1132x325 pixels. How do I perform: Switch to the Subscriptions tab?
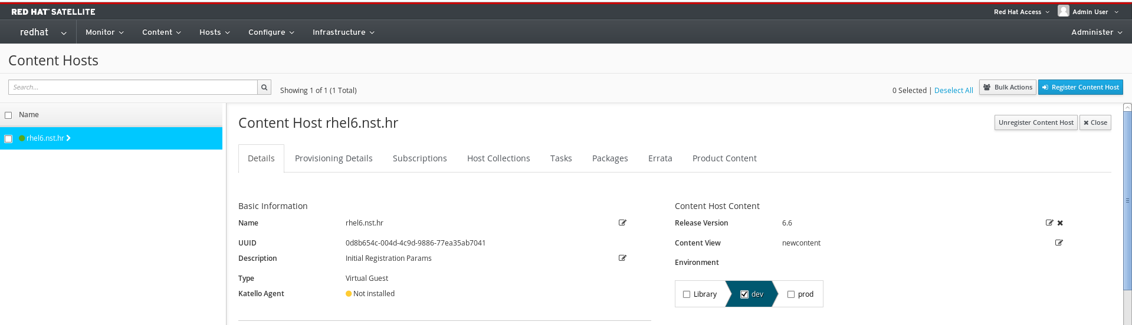[419, 158]
